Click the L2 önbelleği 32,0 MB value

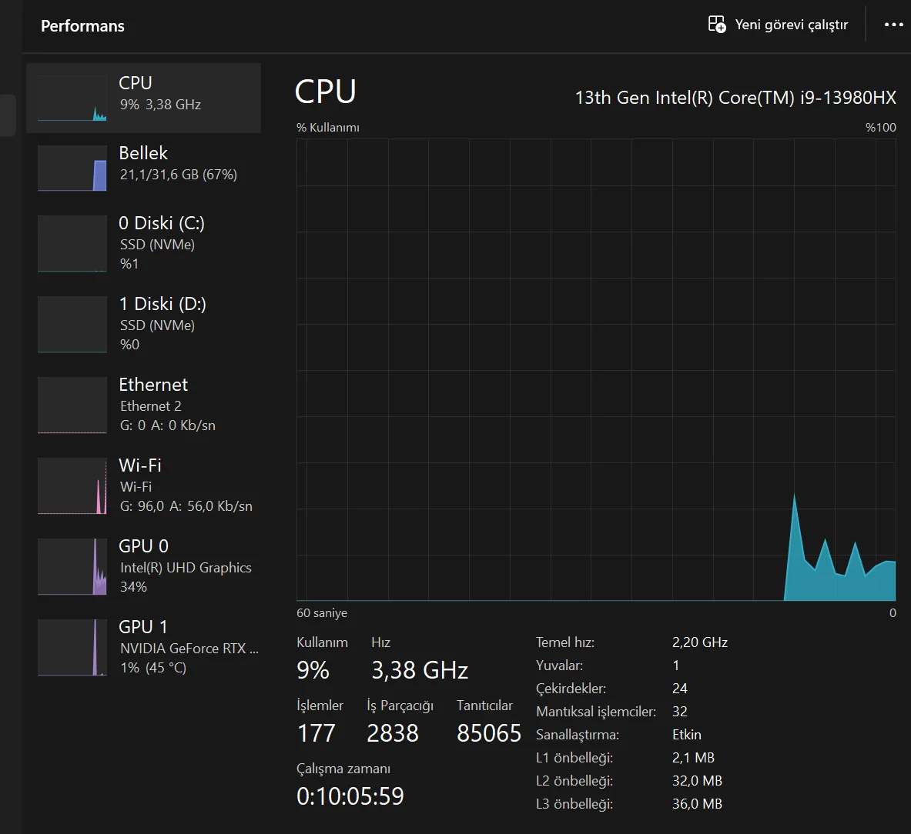click(x=697, y=781)
